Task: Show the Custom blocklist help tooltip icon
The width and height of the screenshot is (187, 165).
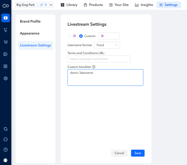Action: tap(94, 67)
